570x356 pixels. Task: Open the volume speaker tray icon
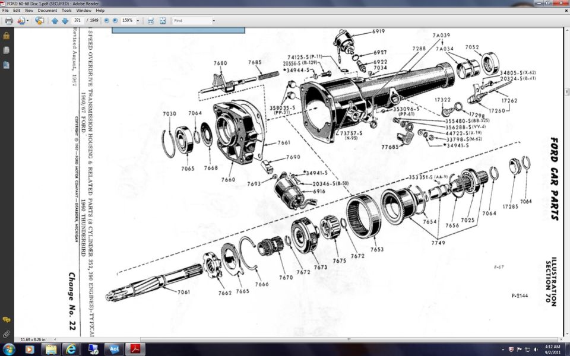[536, 350]
